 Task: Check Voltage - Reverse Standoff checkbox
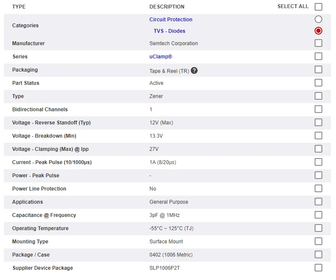pyautogui.click(x=318, y=123)
